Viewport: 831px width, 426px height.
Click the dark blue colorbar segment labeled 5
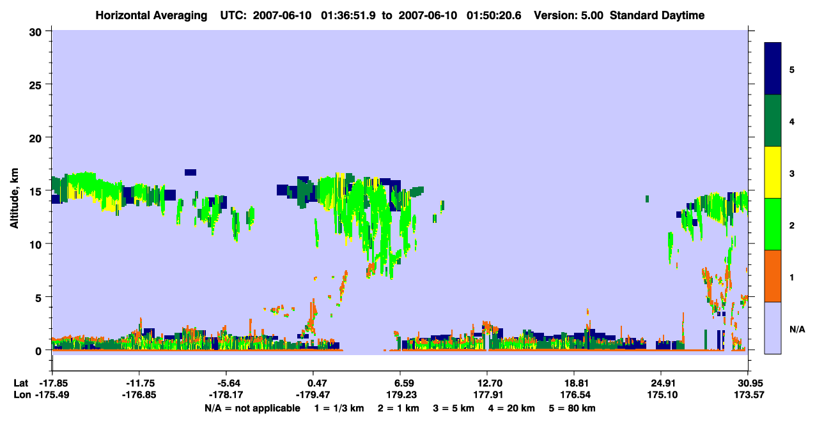click(x=773, y=69)
